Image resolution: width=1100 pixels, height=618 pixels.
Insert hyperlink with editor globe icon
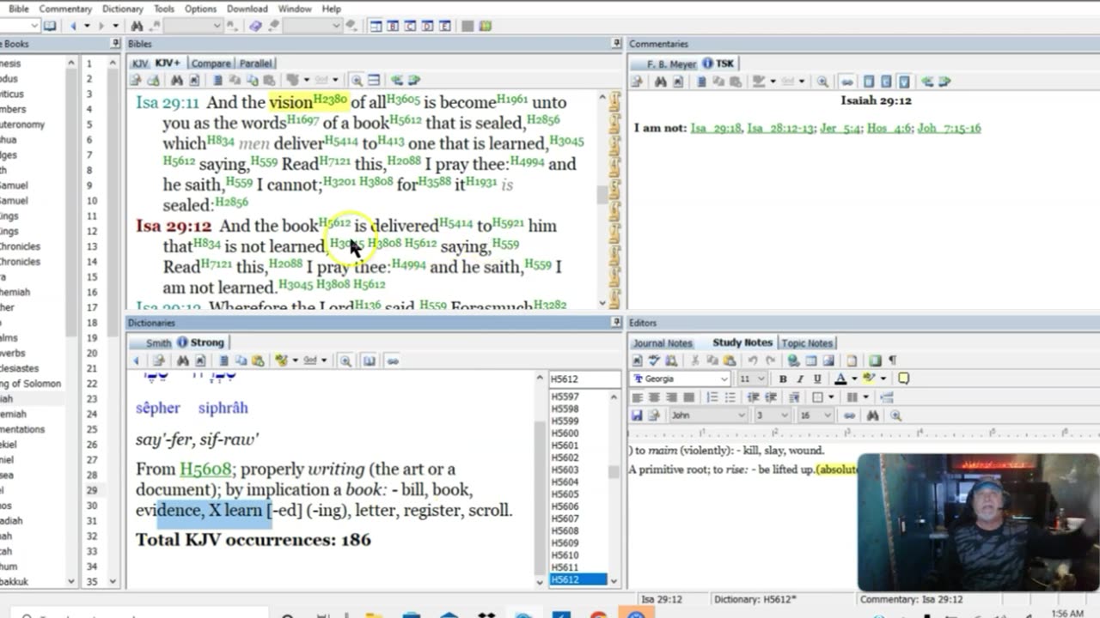[x=793, y=360]
